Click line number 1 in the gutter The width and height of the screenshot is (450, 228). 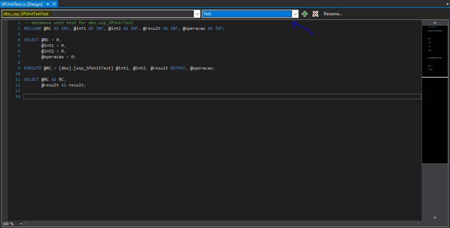(x=18, y=22)
